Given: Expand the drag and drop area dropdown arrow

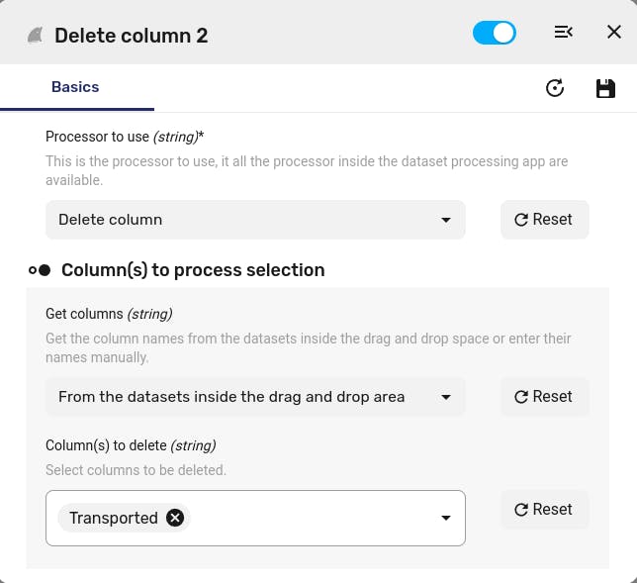Looking at the screenshot, I should (x=446, y=397).
